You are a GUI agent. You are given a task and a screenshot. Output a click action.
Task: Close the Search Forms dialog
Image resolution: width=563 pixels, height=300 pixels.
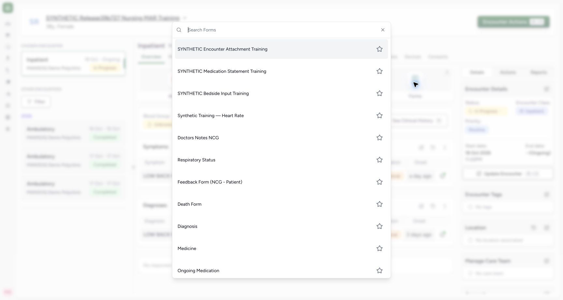(x=383, y=30)
